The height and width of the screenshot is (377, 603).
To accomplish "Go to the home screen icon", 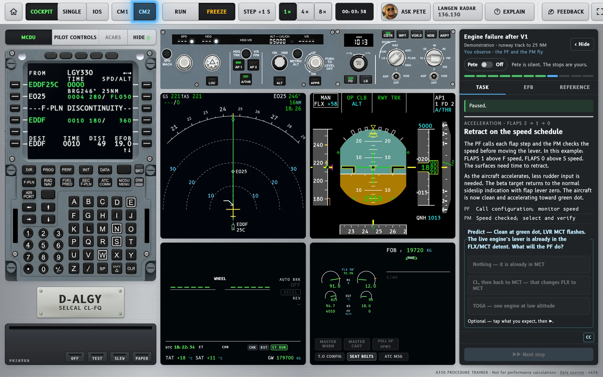I will pos(14,12).
